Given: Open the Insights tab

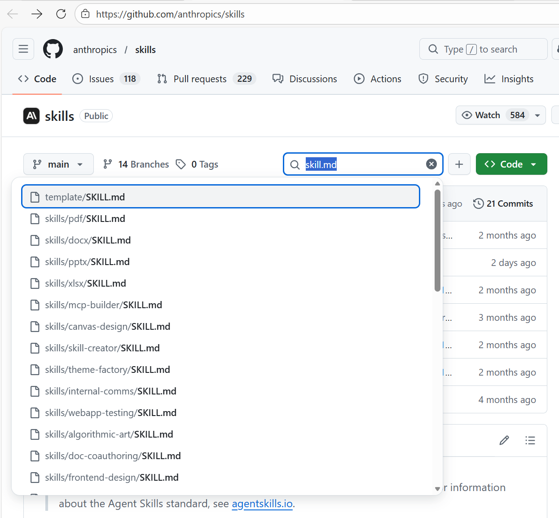Looking at the screenshot, I should pyautogui.click(x=509, y=79).
